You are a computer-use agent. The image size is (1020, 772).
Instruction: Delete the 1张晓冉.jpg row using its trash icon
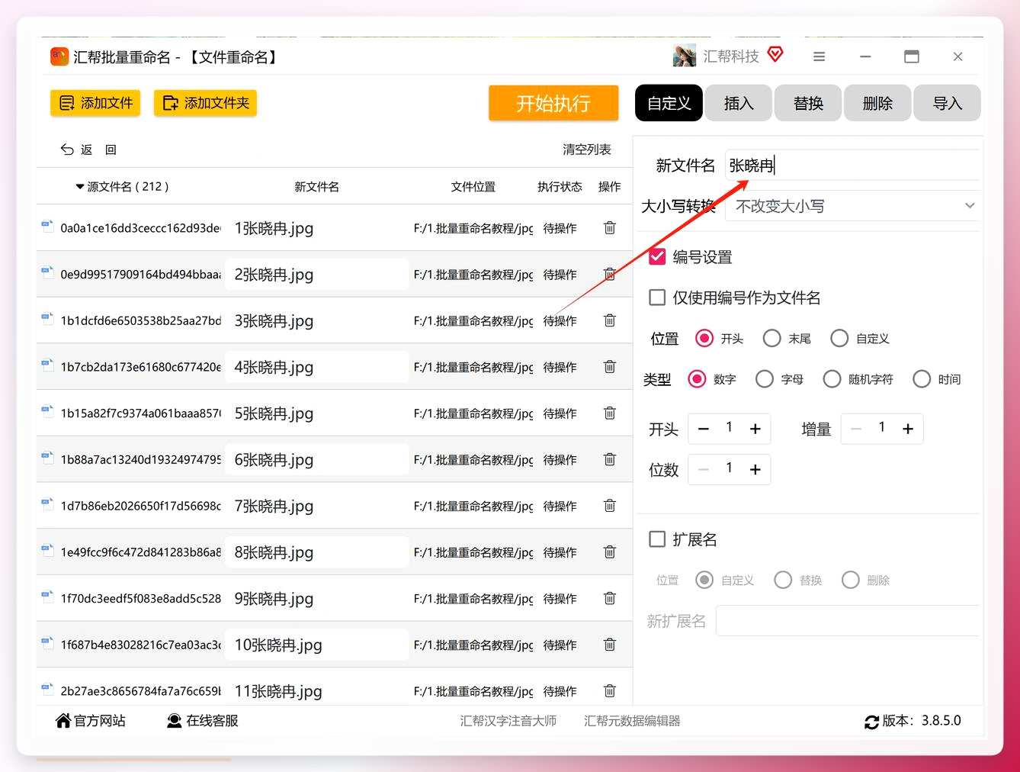[610, 228]
